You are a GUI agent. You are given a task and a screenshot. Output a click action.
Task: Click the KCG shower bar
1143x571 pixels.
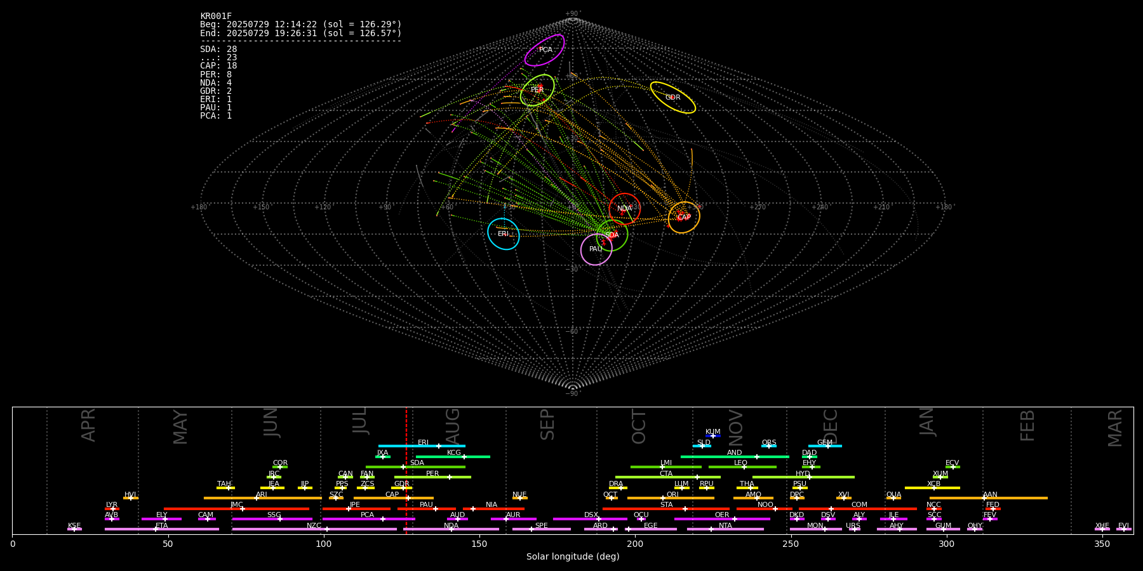coord(453,457)
